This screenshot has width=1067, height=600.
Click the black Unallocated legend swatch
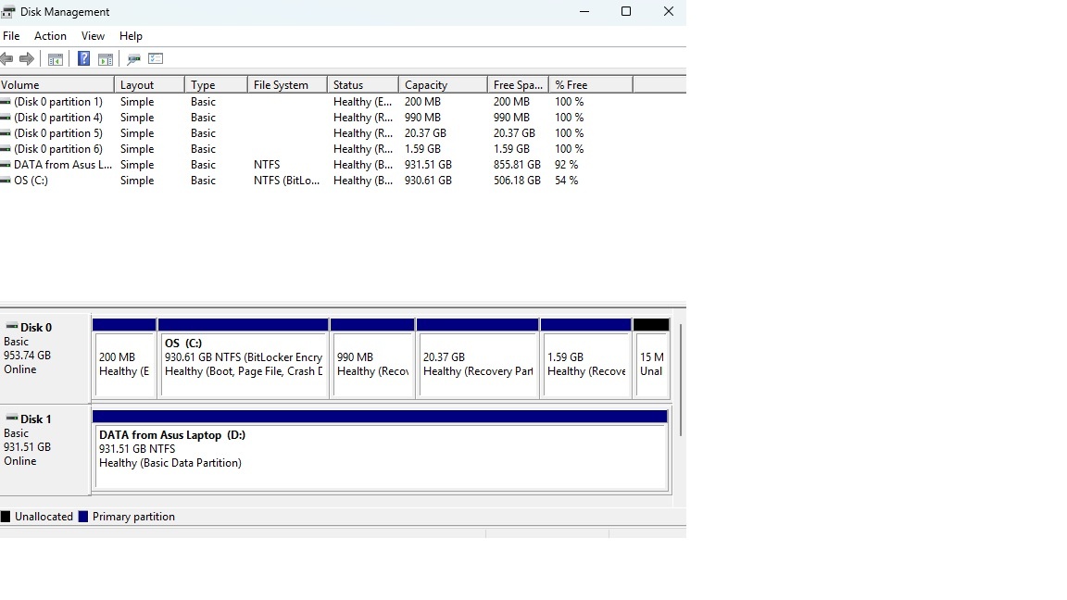[6, 517]
